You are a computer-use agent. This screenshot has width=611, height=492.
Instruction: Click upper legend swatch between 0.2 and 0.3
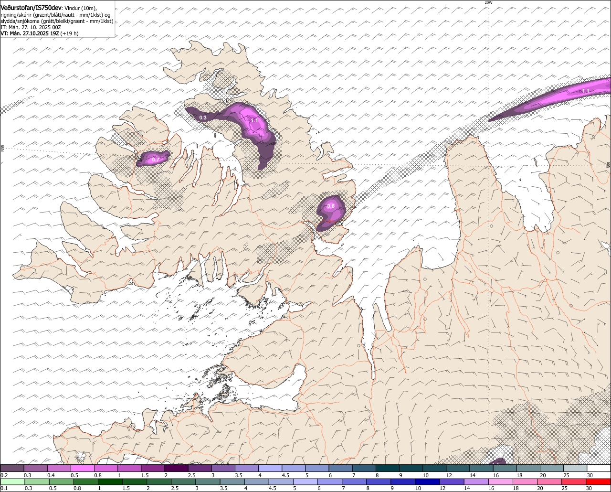(x=12, y=469)
